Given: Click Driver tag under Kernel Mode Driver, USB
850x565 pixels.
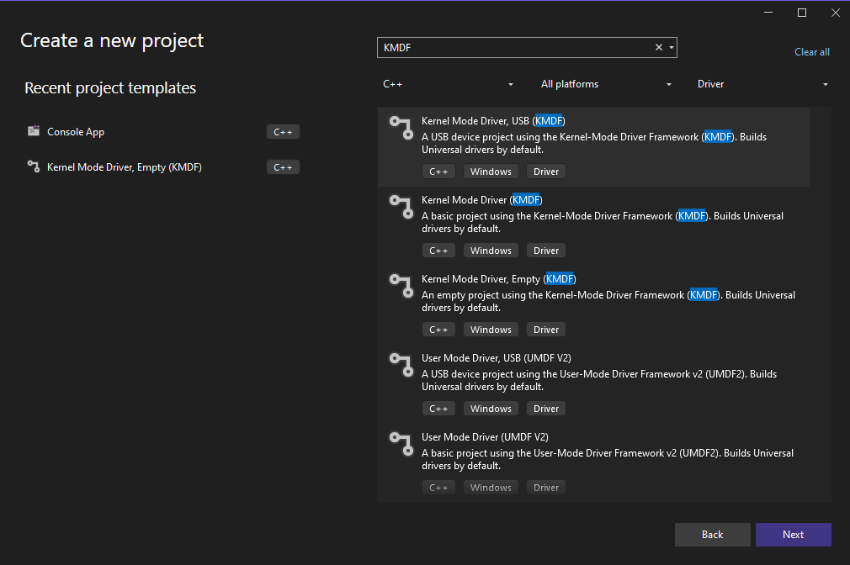Looking at the screenshot, I should tap(546, 172).
